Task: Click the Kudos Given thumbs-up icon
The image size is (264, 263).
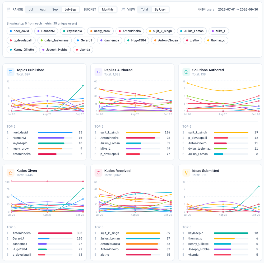Action: click(11, 173)
